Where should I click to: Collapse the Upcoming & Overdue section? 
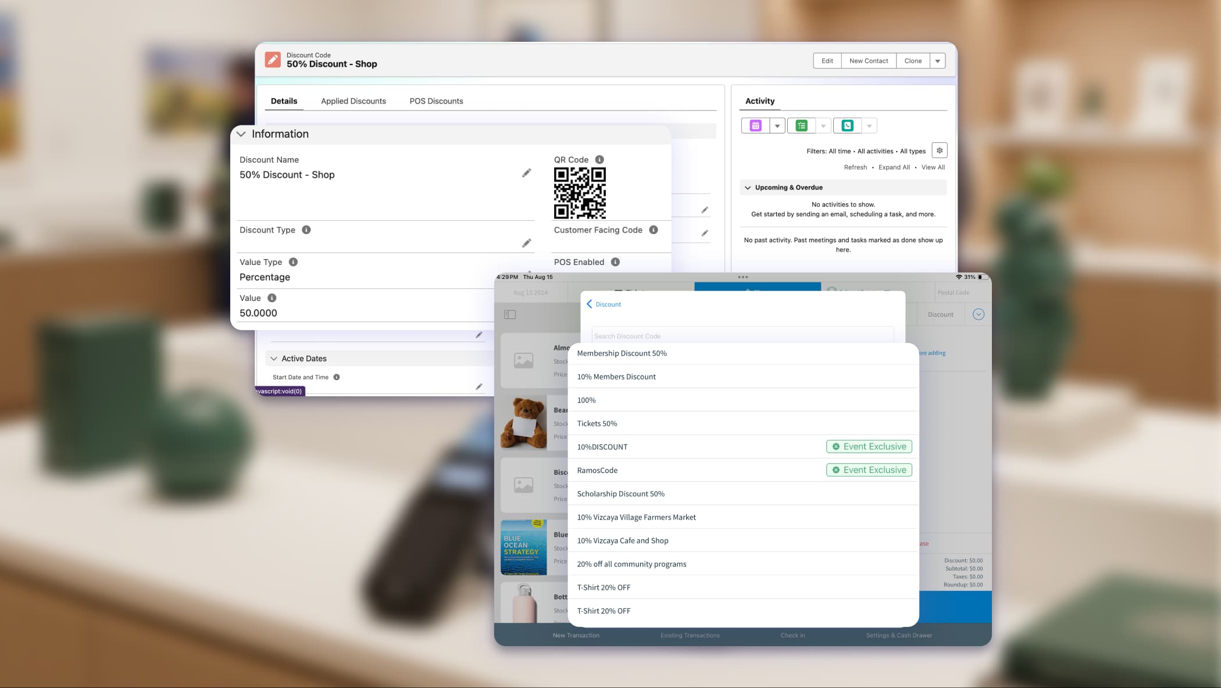(x=748, y=187)
